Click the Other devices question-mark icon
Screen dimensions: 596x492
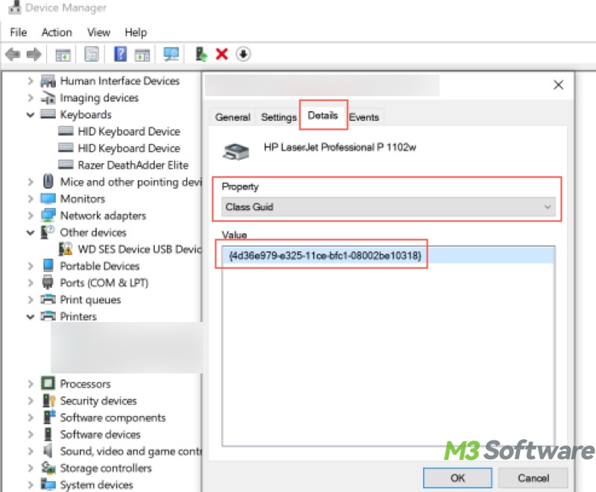[48, 233]
